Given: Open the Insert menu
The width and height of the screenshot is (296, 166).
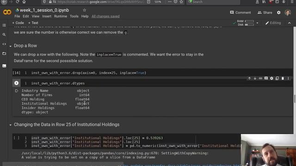Looking at the screenshot, I should [x=47, y=17].
